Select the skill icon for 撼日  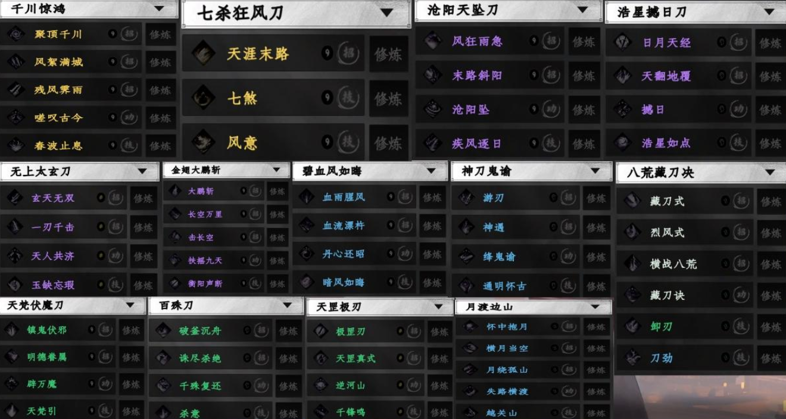click(x=623, y=110)
